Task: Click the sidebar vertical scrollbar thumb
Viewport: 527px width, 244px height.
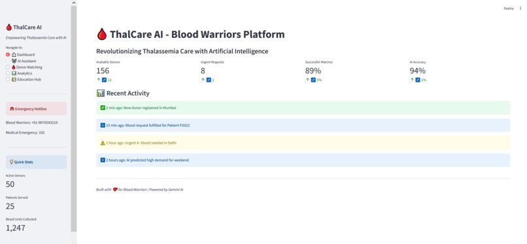Action: click(x=74, y=118)
